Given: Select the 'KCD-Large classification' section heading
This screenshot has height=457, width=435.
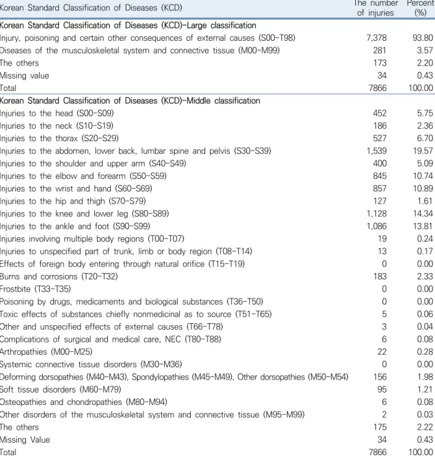Looking at the screenshot, I should [128, 25].
